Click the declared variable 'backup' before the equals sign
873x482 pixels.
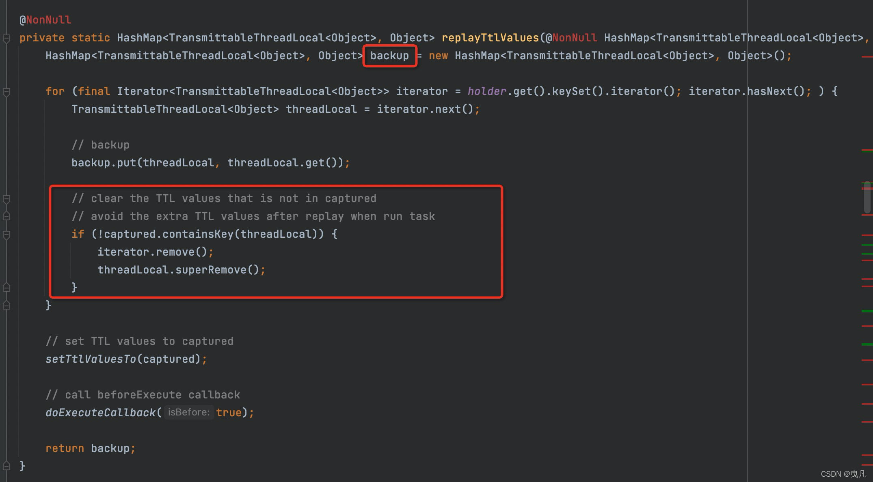389,56
